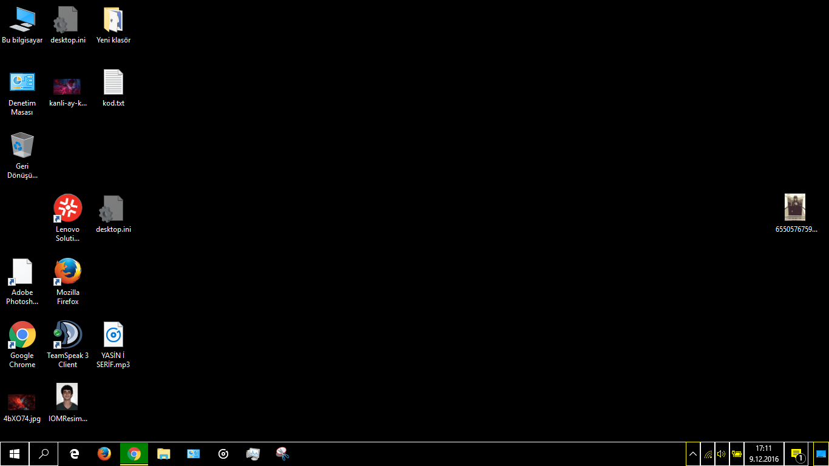Select the Mozilla Firefox desktop shortcut
The height and width of the screenshot is (466, 829).
(68, 282)
